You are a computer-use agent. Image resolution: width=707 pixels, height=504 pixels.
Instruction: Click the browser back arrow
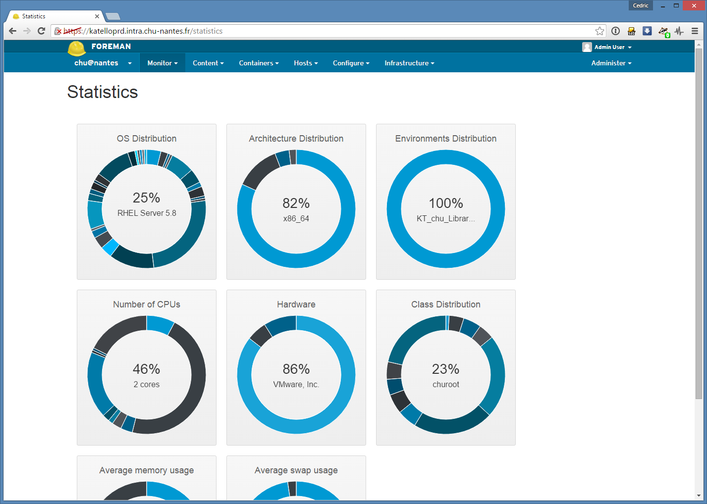[x=13, y=31]
